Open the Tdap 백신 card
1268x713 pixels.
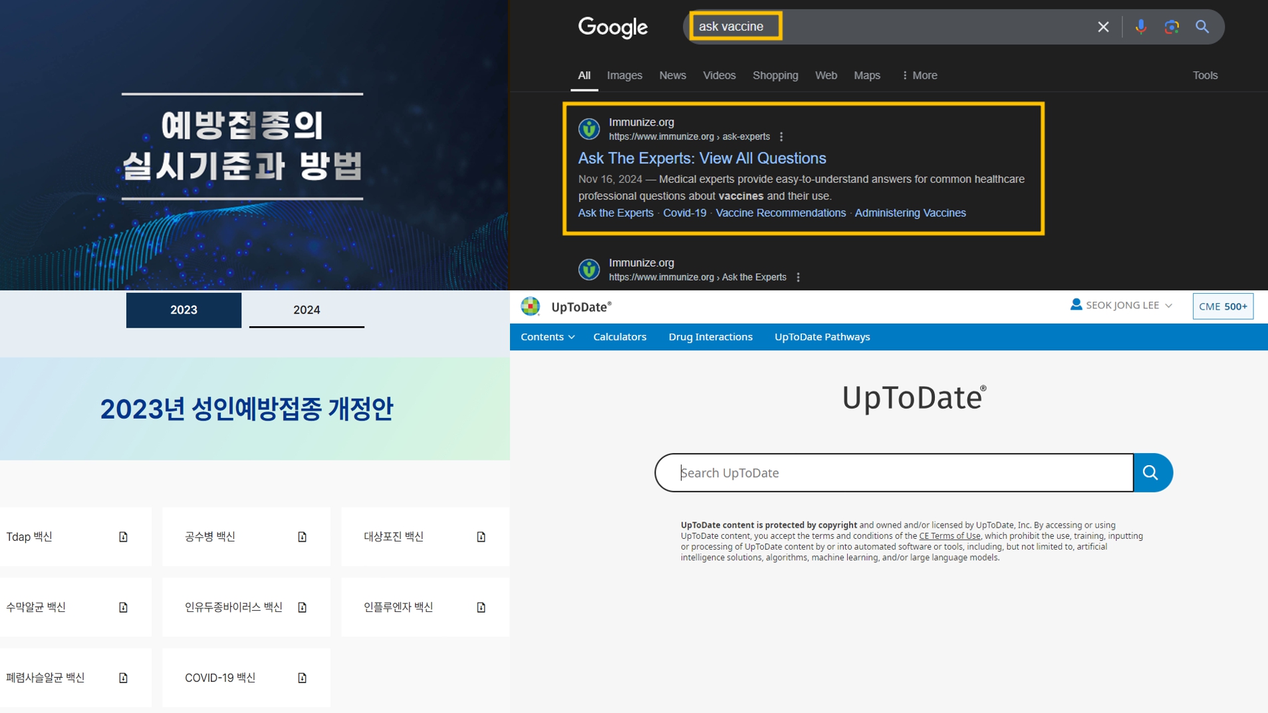coord(76,537)
